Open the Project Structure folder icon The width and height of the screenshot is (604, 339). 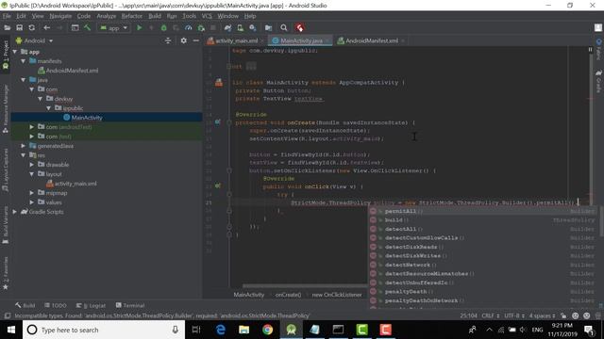pos(268,27)
